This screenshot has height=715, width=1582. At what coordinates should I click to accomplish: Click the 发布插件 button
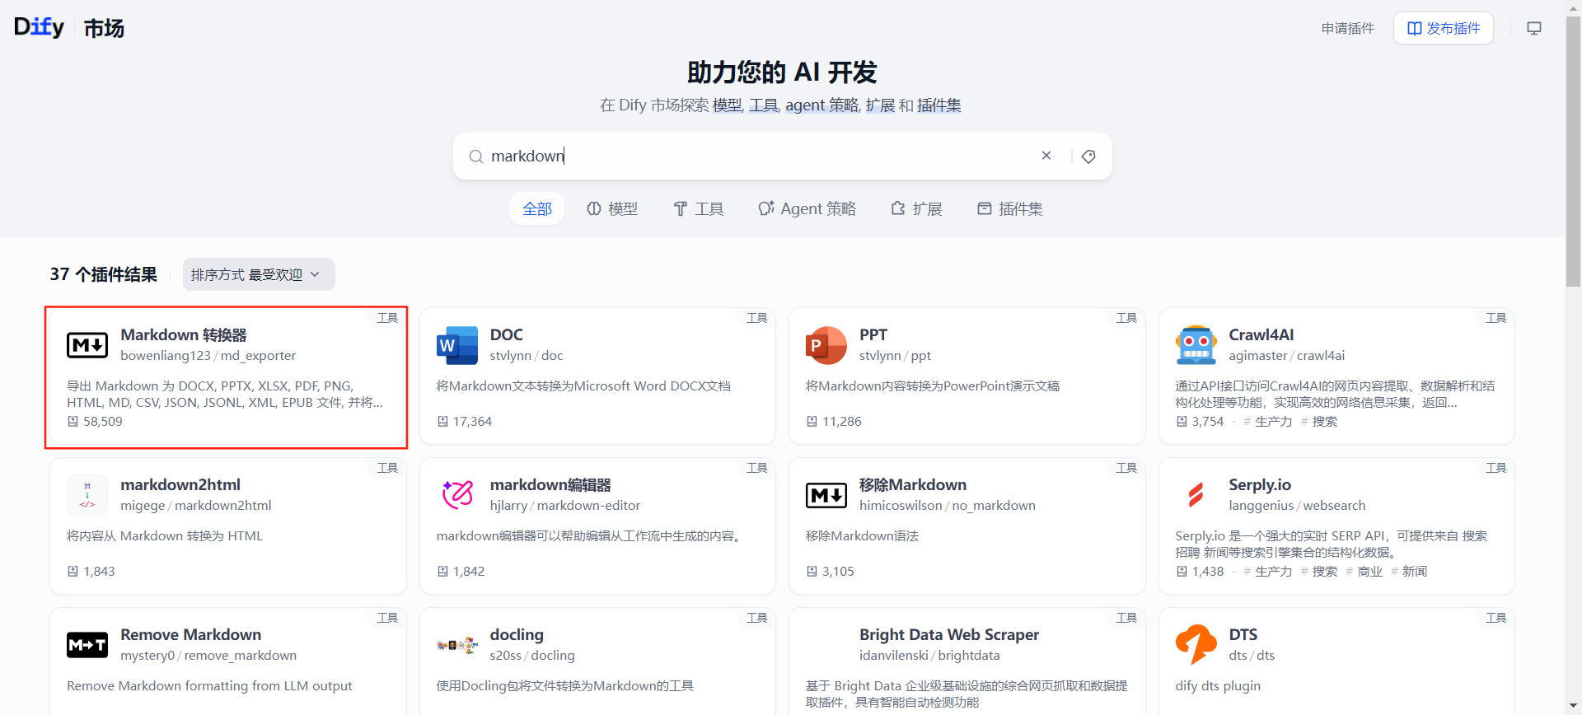pos(1444,28)
